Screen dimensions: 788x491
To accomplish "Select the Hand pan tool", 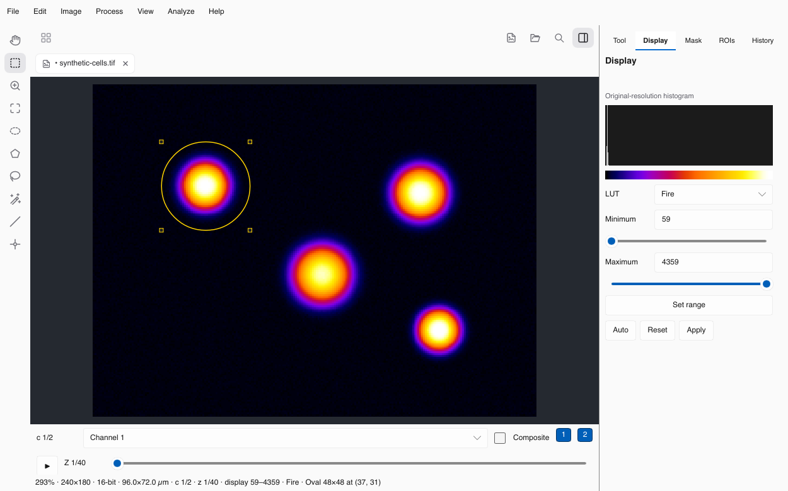I will point(15,40).
